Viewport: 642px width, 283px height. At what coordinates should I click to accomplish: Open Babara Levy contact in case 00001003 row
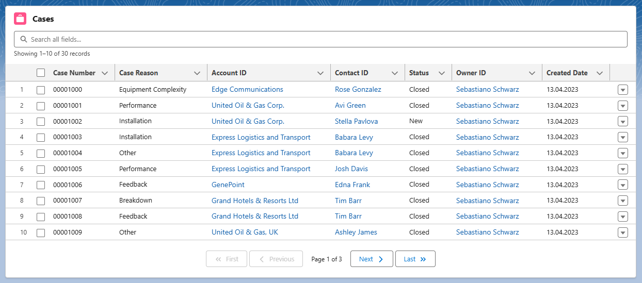click(x=354, y=137)
